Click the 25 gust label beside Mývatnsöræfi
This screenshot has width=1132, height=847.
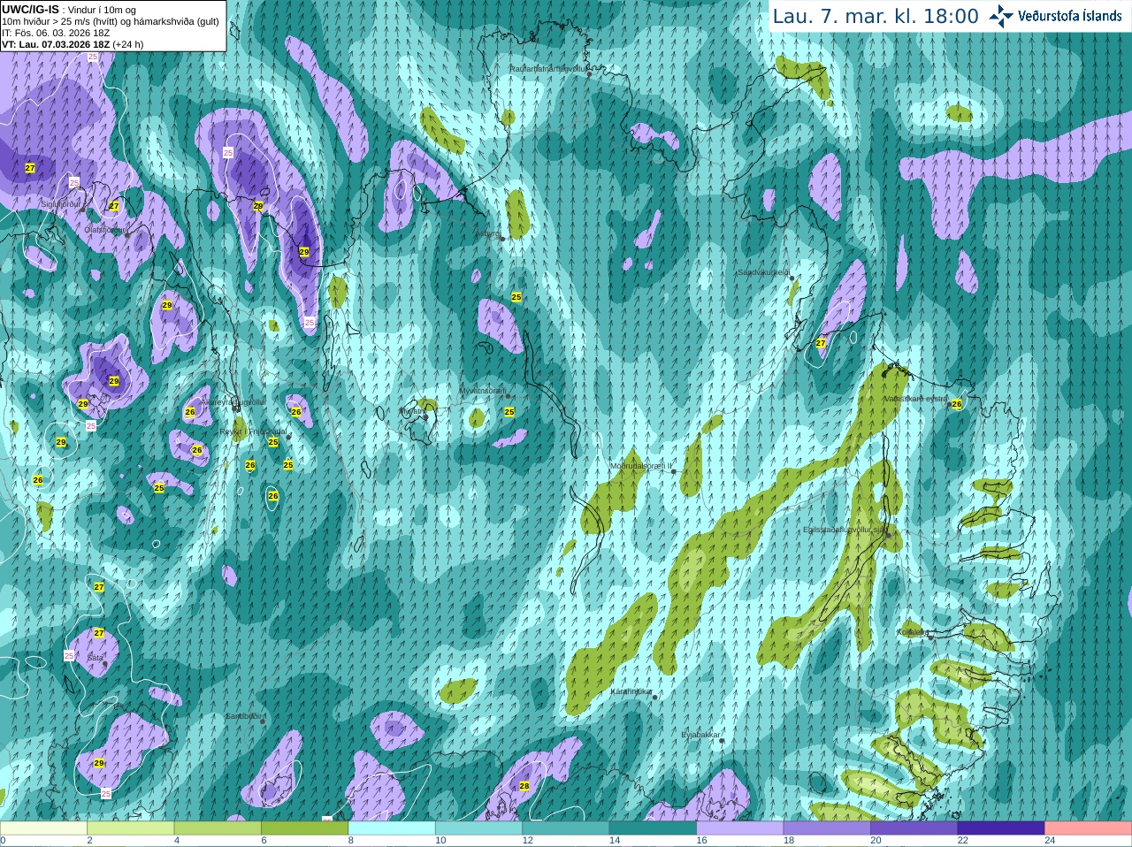[509, 412]
